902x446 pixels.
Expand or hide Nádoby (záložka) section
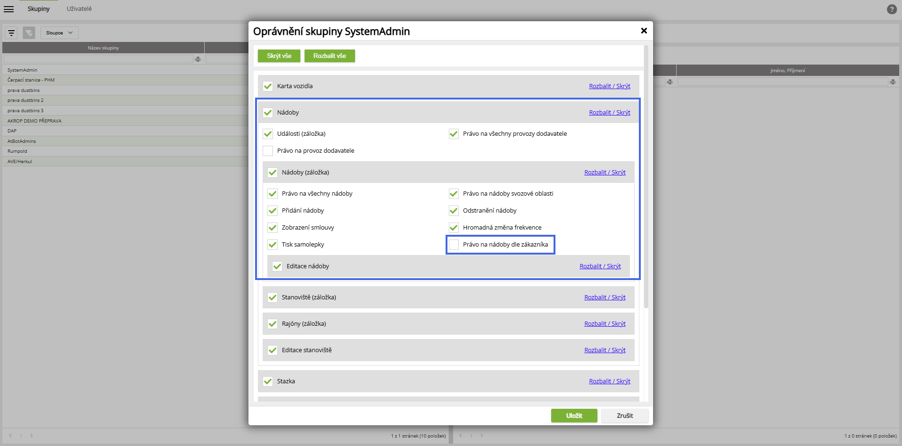tap(605, 173)
